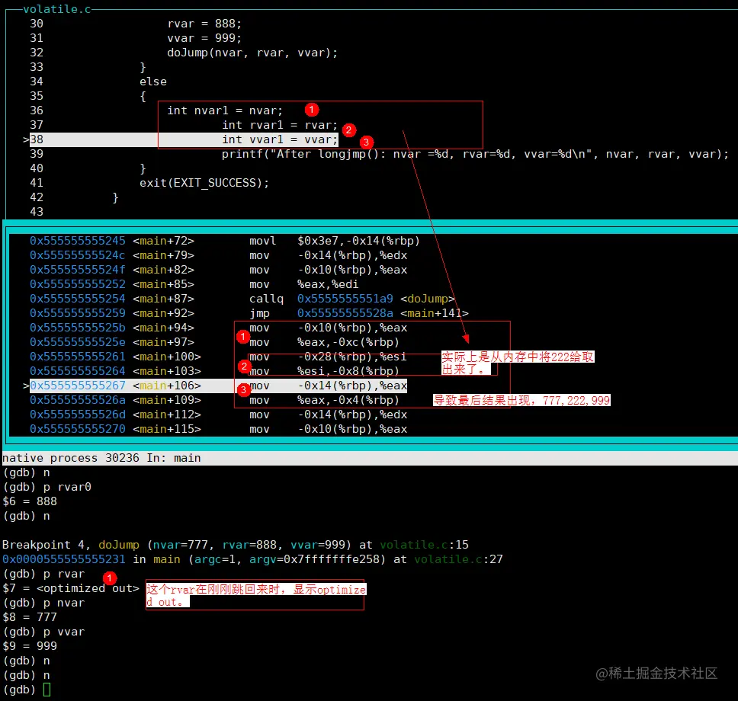This screenshot has width=738, height=701.
Task: Click the '$6 = 888' output line
Action: coord(30,501)
